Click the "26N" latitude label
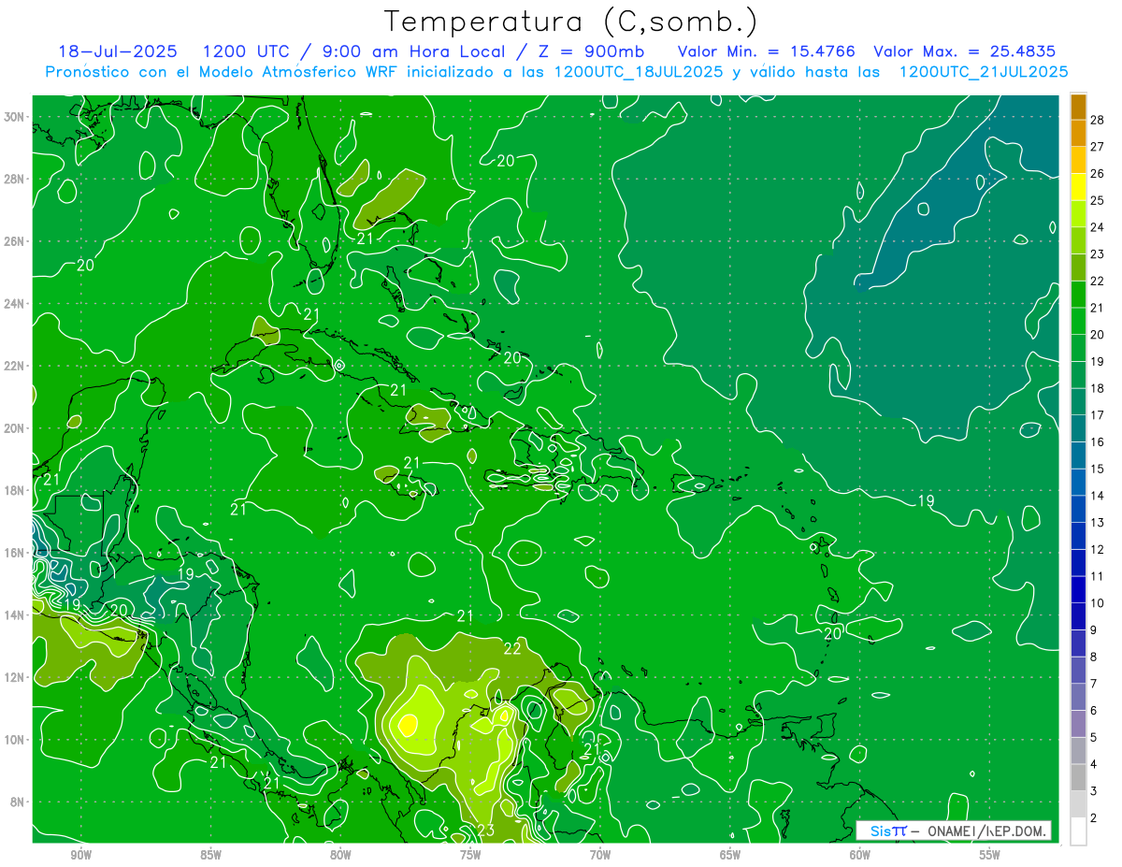Image resolution: width=1122 pixels, height=867 pixels. 16,241
